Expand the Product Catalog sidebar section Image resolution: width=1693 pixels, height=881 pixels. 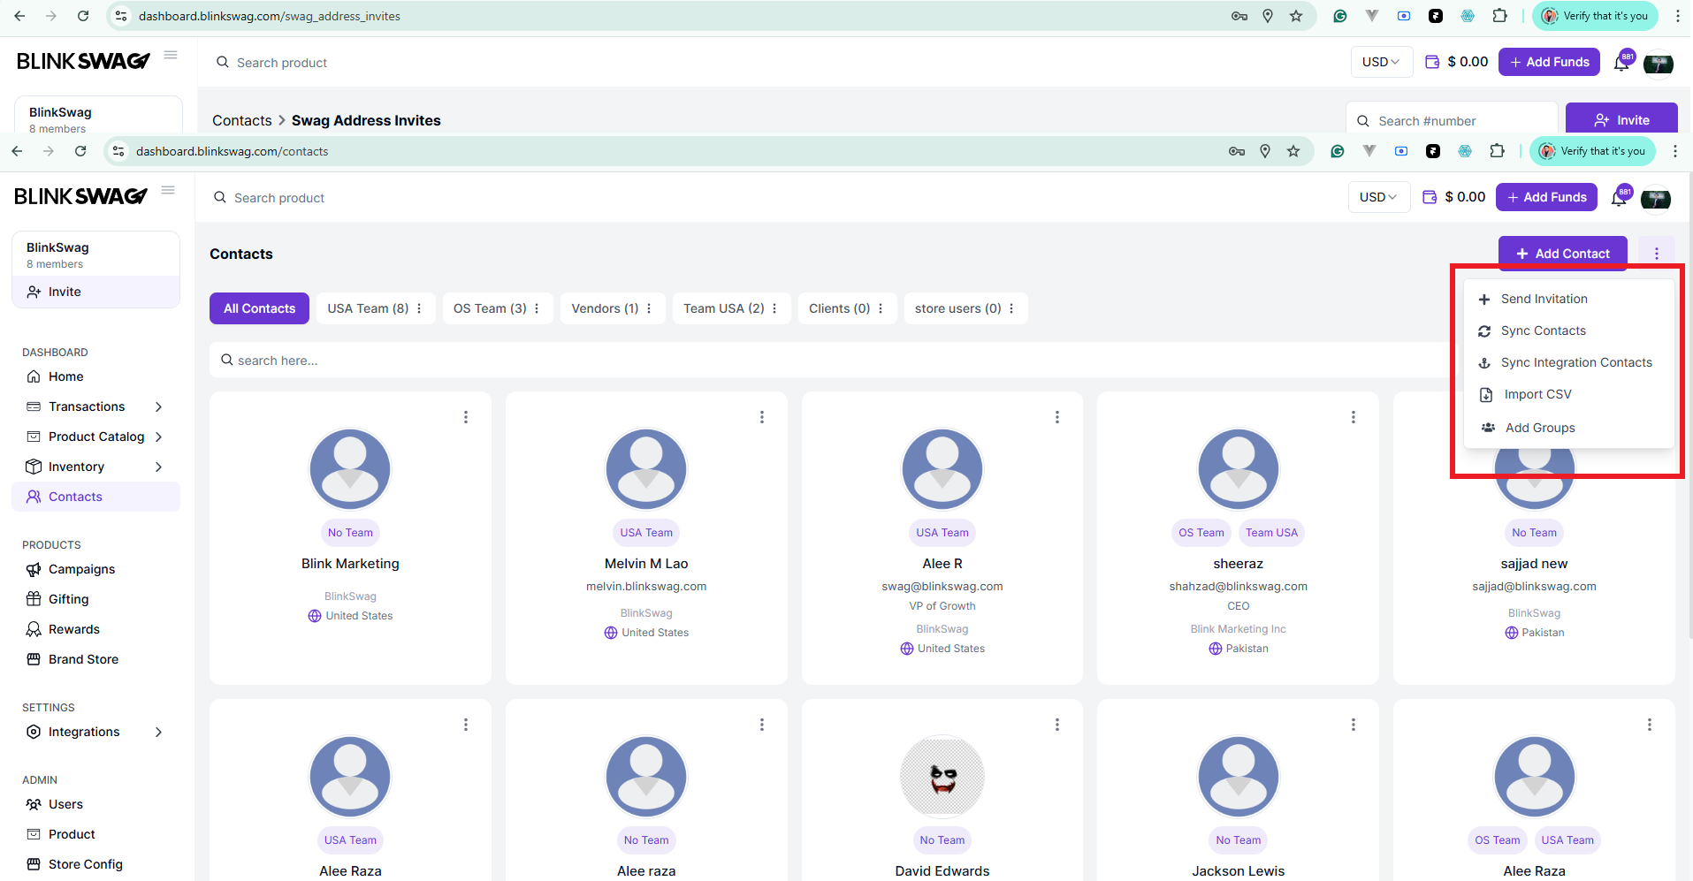point(158,437)
